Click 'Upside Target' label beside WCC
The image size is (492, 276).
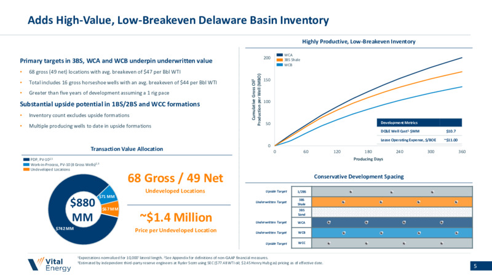[276, 243]
